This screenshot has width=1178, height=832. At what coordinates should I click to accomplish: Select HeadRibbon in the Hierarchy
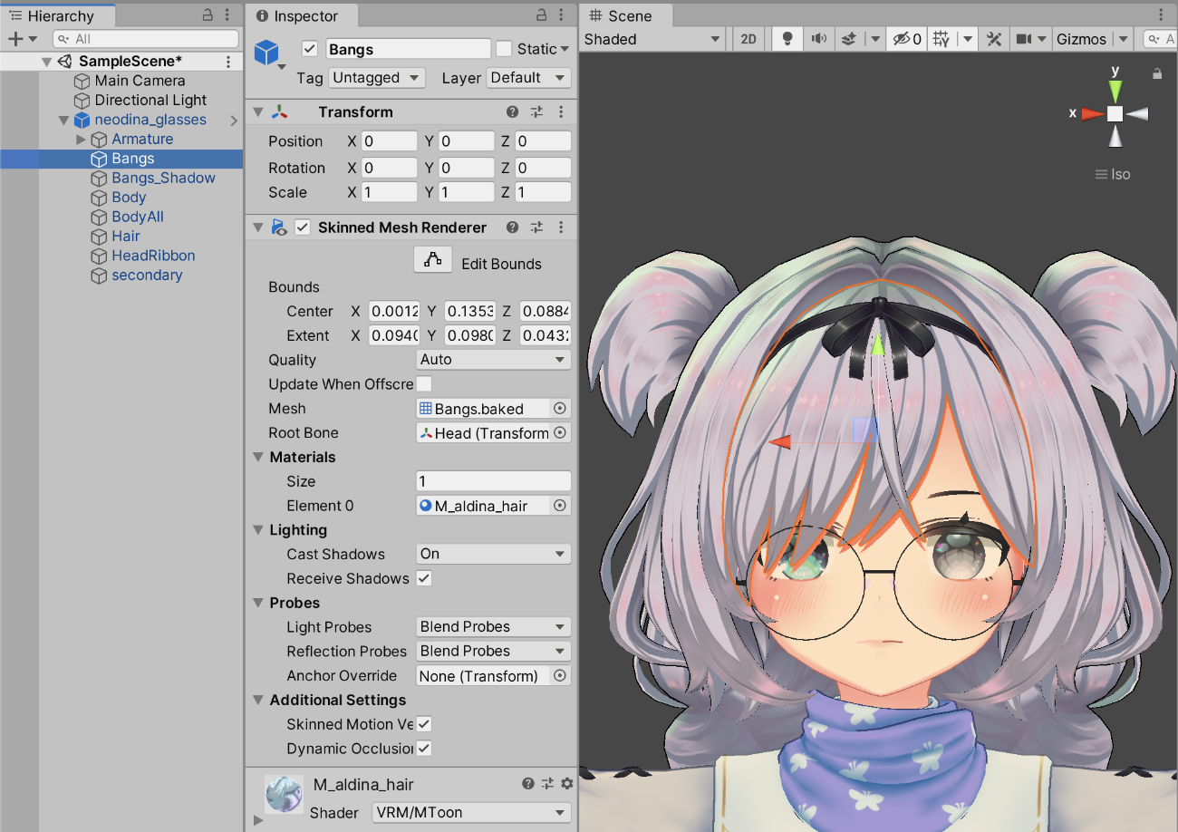[x=153, y=256]
